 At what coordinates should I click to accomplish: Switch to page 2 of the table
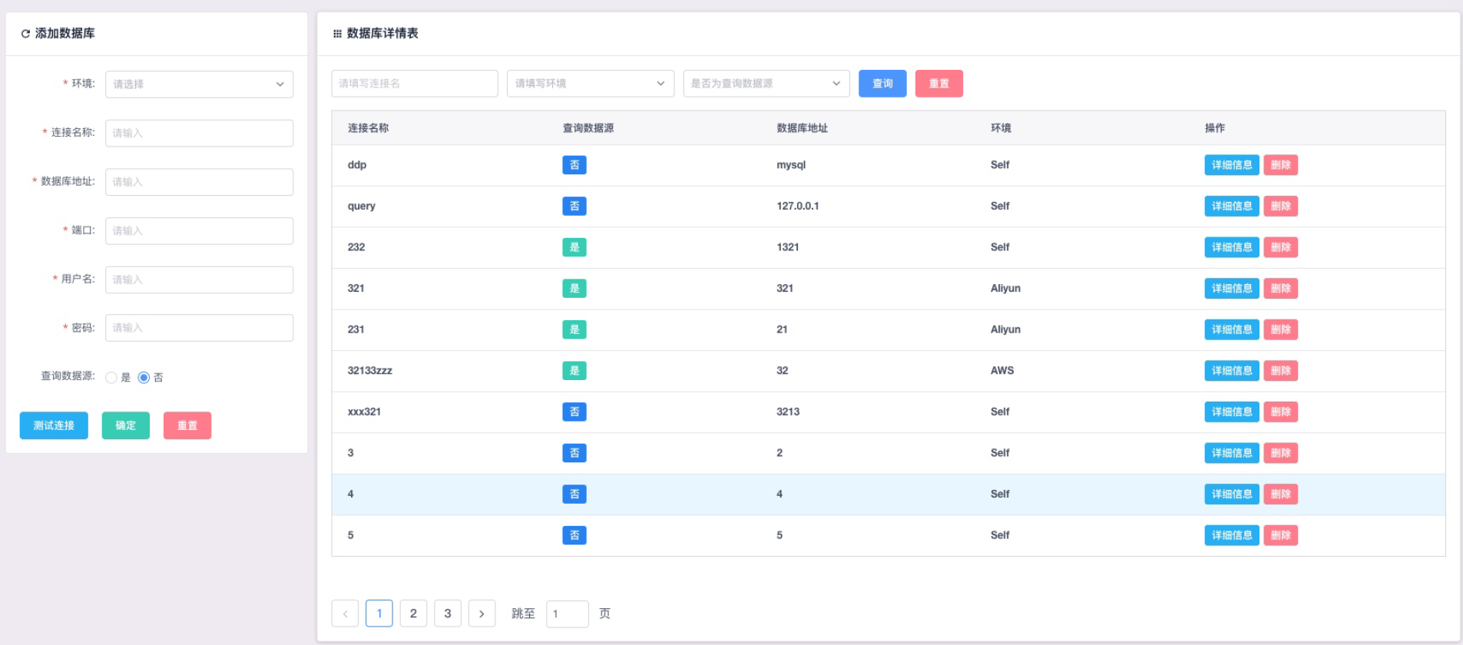(413, 614)
